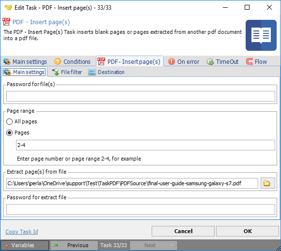Click the book illustration icon in header
The height and width of the screenshot is (251, 281).
pos(261,35)
